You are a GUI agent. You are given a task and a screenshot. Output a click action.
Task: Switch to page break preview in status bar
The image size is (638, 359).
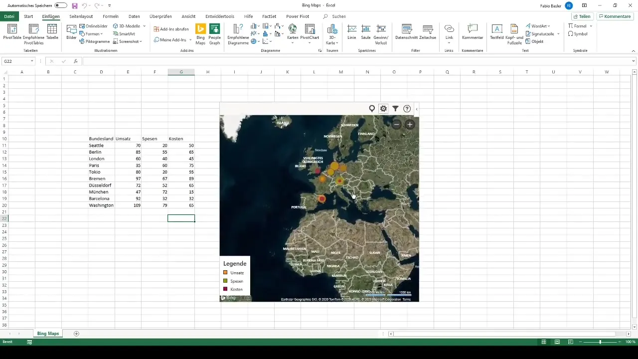pyautogui.click(x=570, y=342)
